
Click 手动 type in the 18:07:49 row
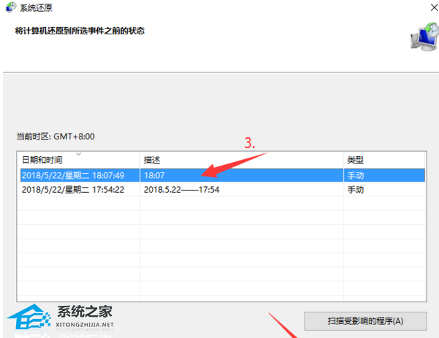356,175
